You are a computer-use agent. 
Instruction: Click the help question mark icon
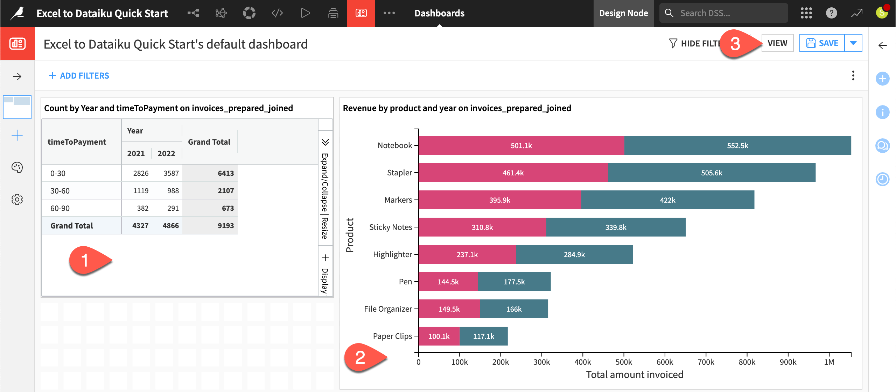click(832, 13)
